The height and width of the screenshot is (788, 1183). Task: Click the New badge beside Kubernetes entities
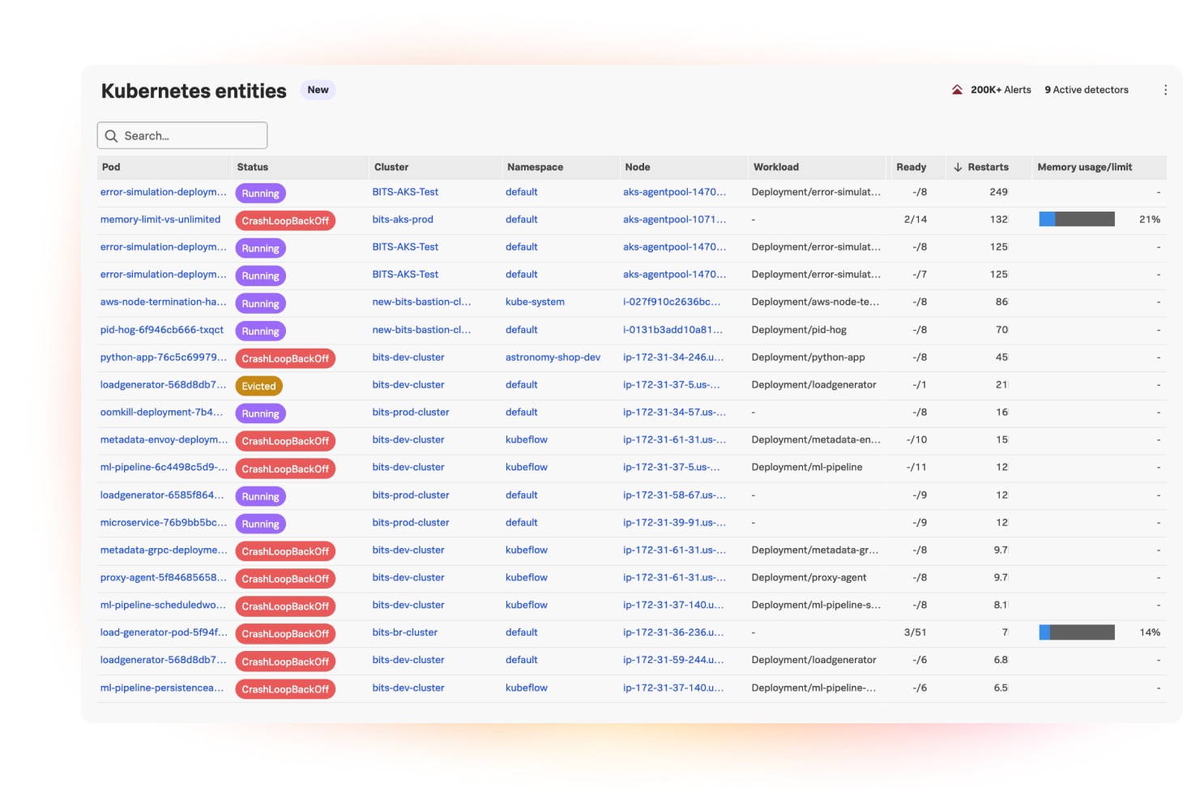tap(318, 89)
